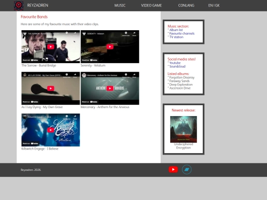Open the REYZADREN home title link
The width and height of the screenshot is (267, 200).
pyautogui.click(x=38, y=5)
